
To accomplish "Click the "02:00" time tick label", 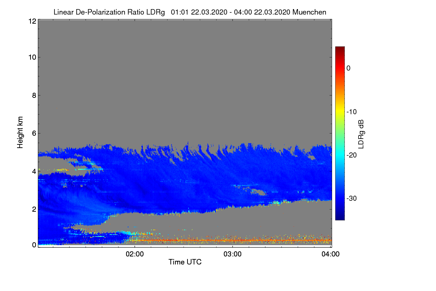I will point(135,254).
